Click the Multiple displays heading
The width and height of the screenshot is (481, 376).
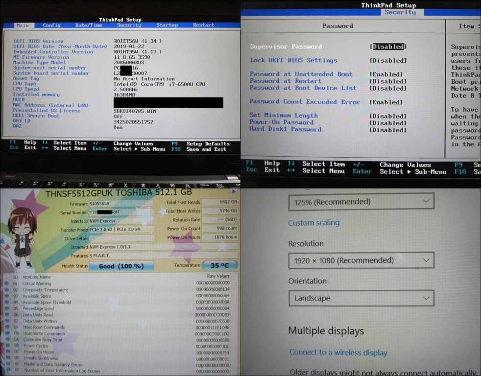[x=326, y=330]
